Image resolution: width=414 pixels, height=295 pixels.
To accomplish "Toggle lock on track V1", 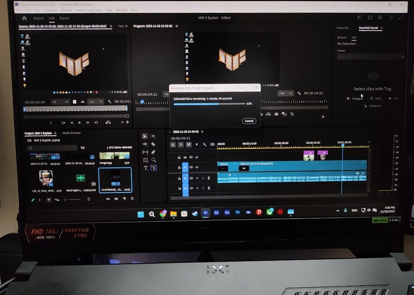I will click(x=179, y=167).
